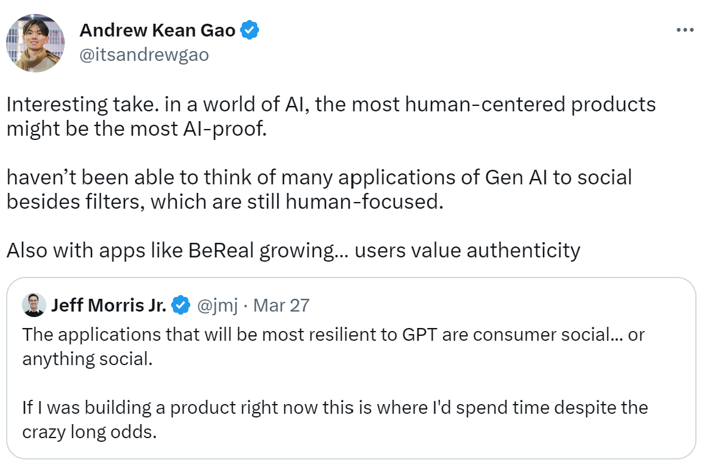Click the word 'BeReal' in the tweet

tap(221, 250)
